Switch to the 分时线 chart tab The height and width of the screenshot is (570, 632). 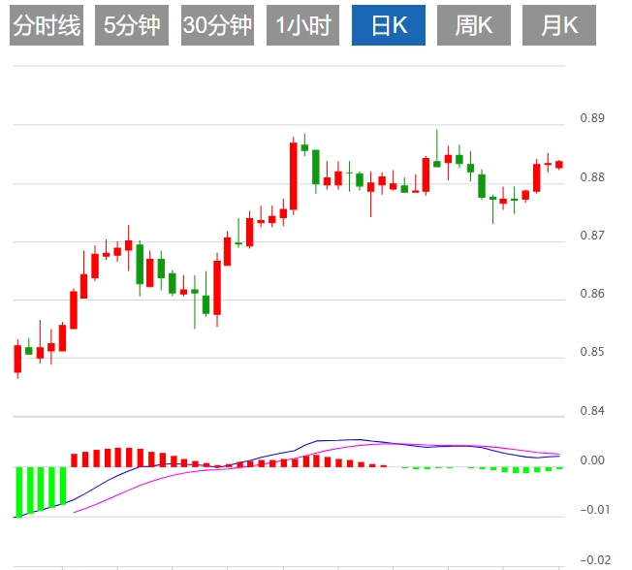pyautogui.click(x=47, y=25)
